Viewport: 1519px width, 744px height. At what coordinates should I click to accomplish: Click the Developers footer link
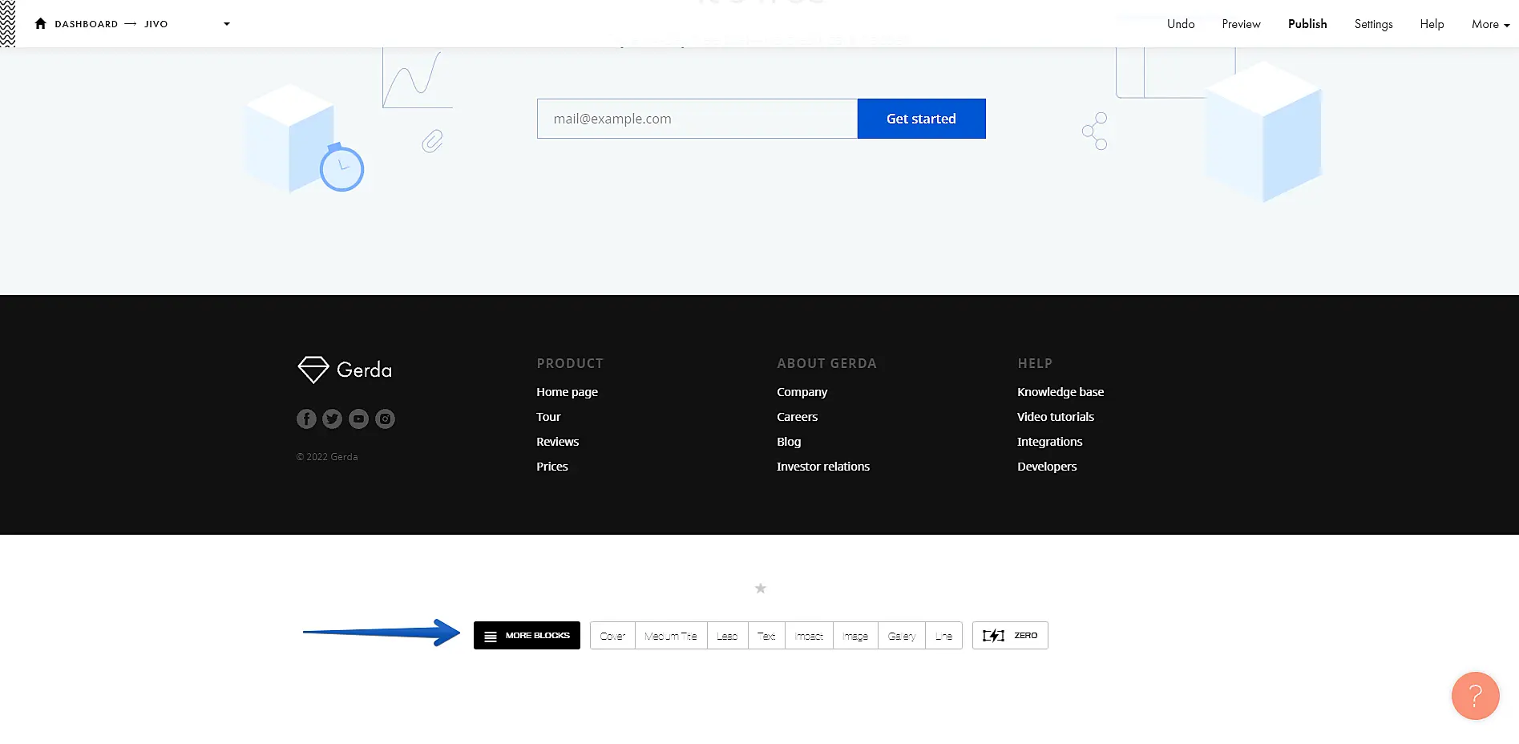point(1047,467)
